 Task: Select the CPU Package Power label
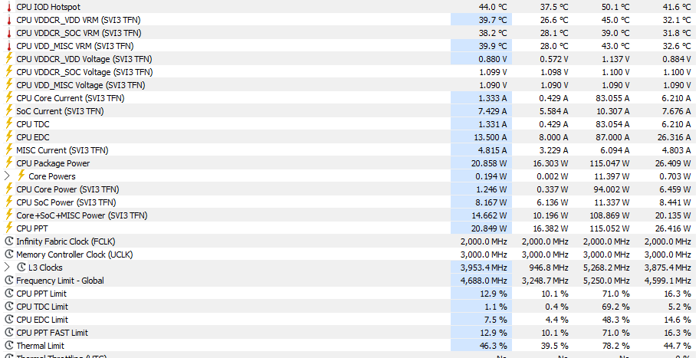click(x=53, y=163)
